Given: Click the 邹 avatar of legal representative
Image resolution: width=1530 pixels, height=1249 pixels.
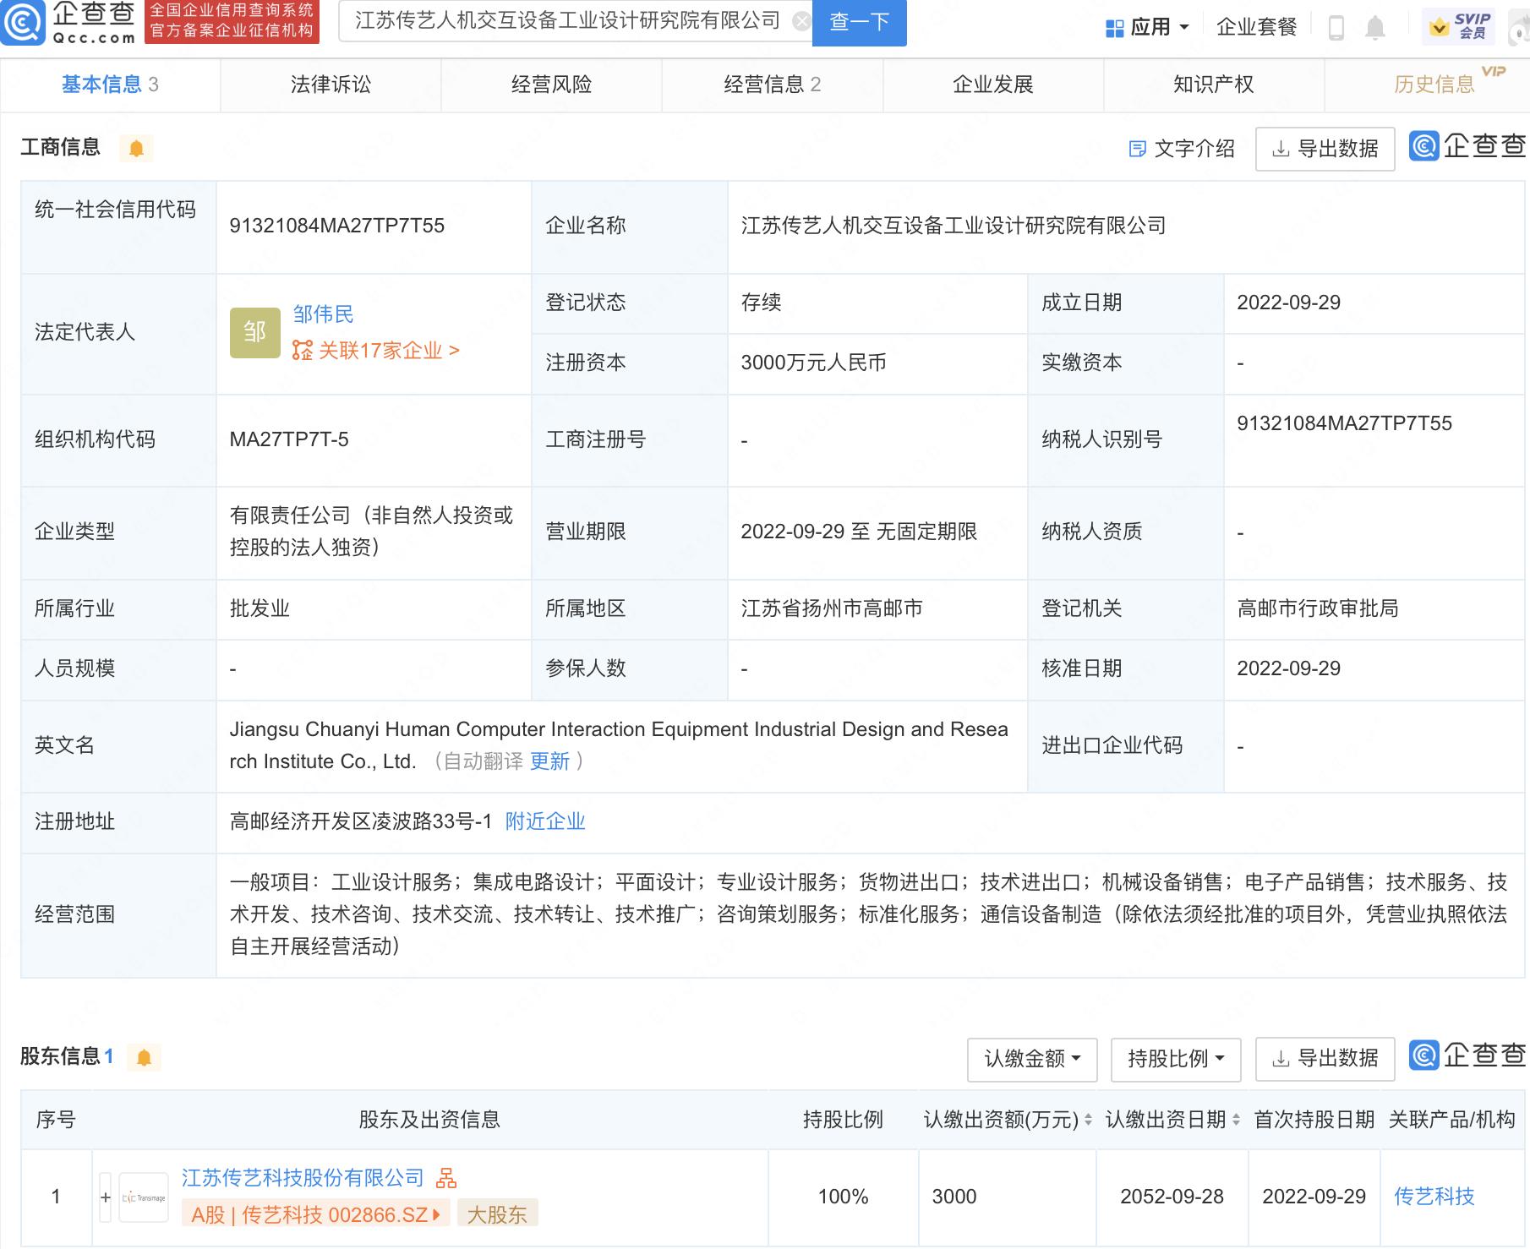Looking at the screenshot, I should [x=254, y=332].
